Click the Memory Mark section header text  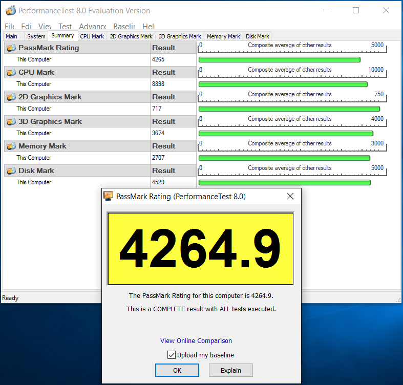coord(43,146)
